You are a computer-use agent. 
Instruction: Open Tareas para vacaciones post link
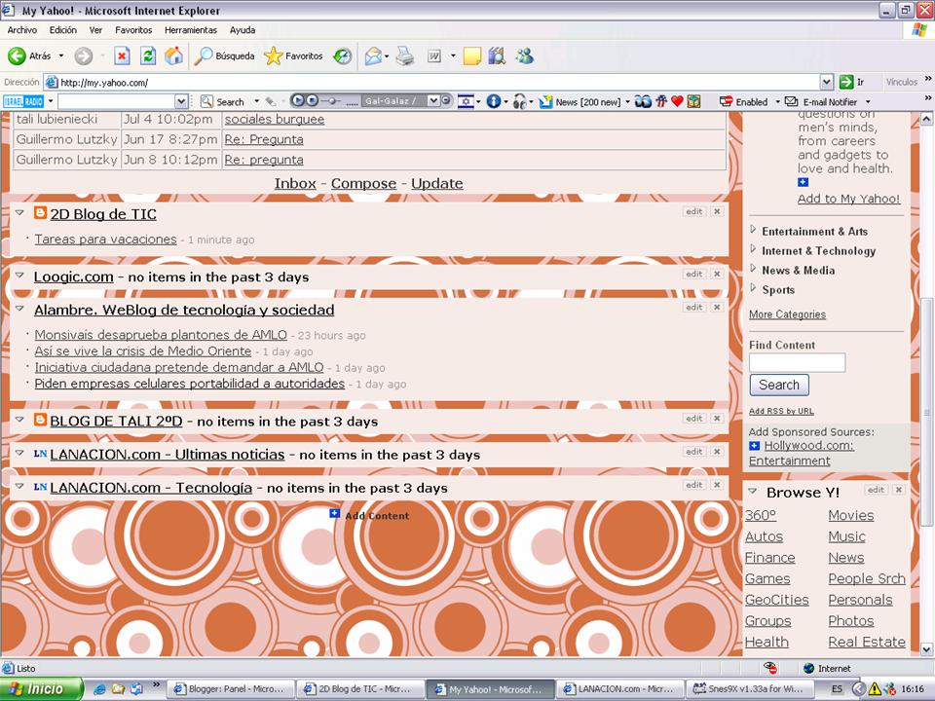pyautogui.click(x=105, y=240)
